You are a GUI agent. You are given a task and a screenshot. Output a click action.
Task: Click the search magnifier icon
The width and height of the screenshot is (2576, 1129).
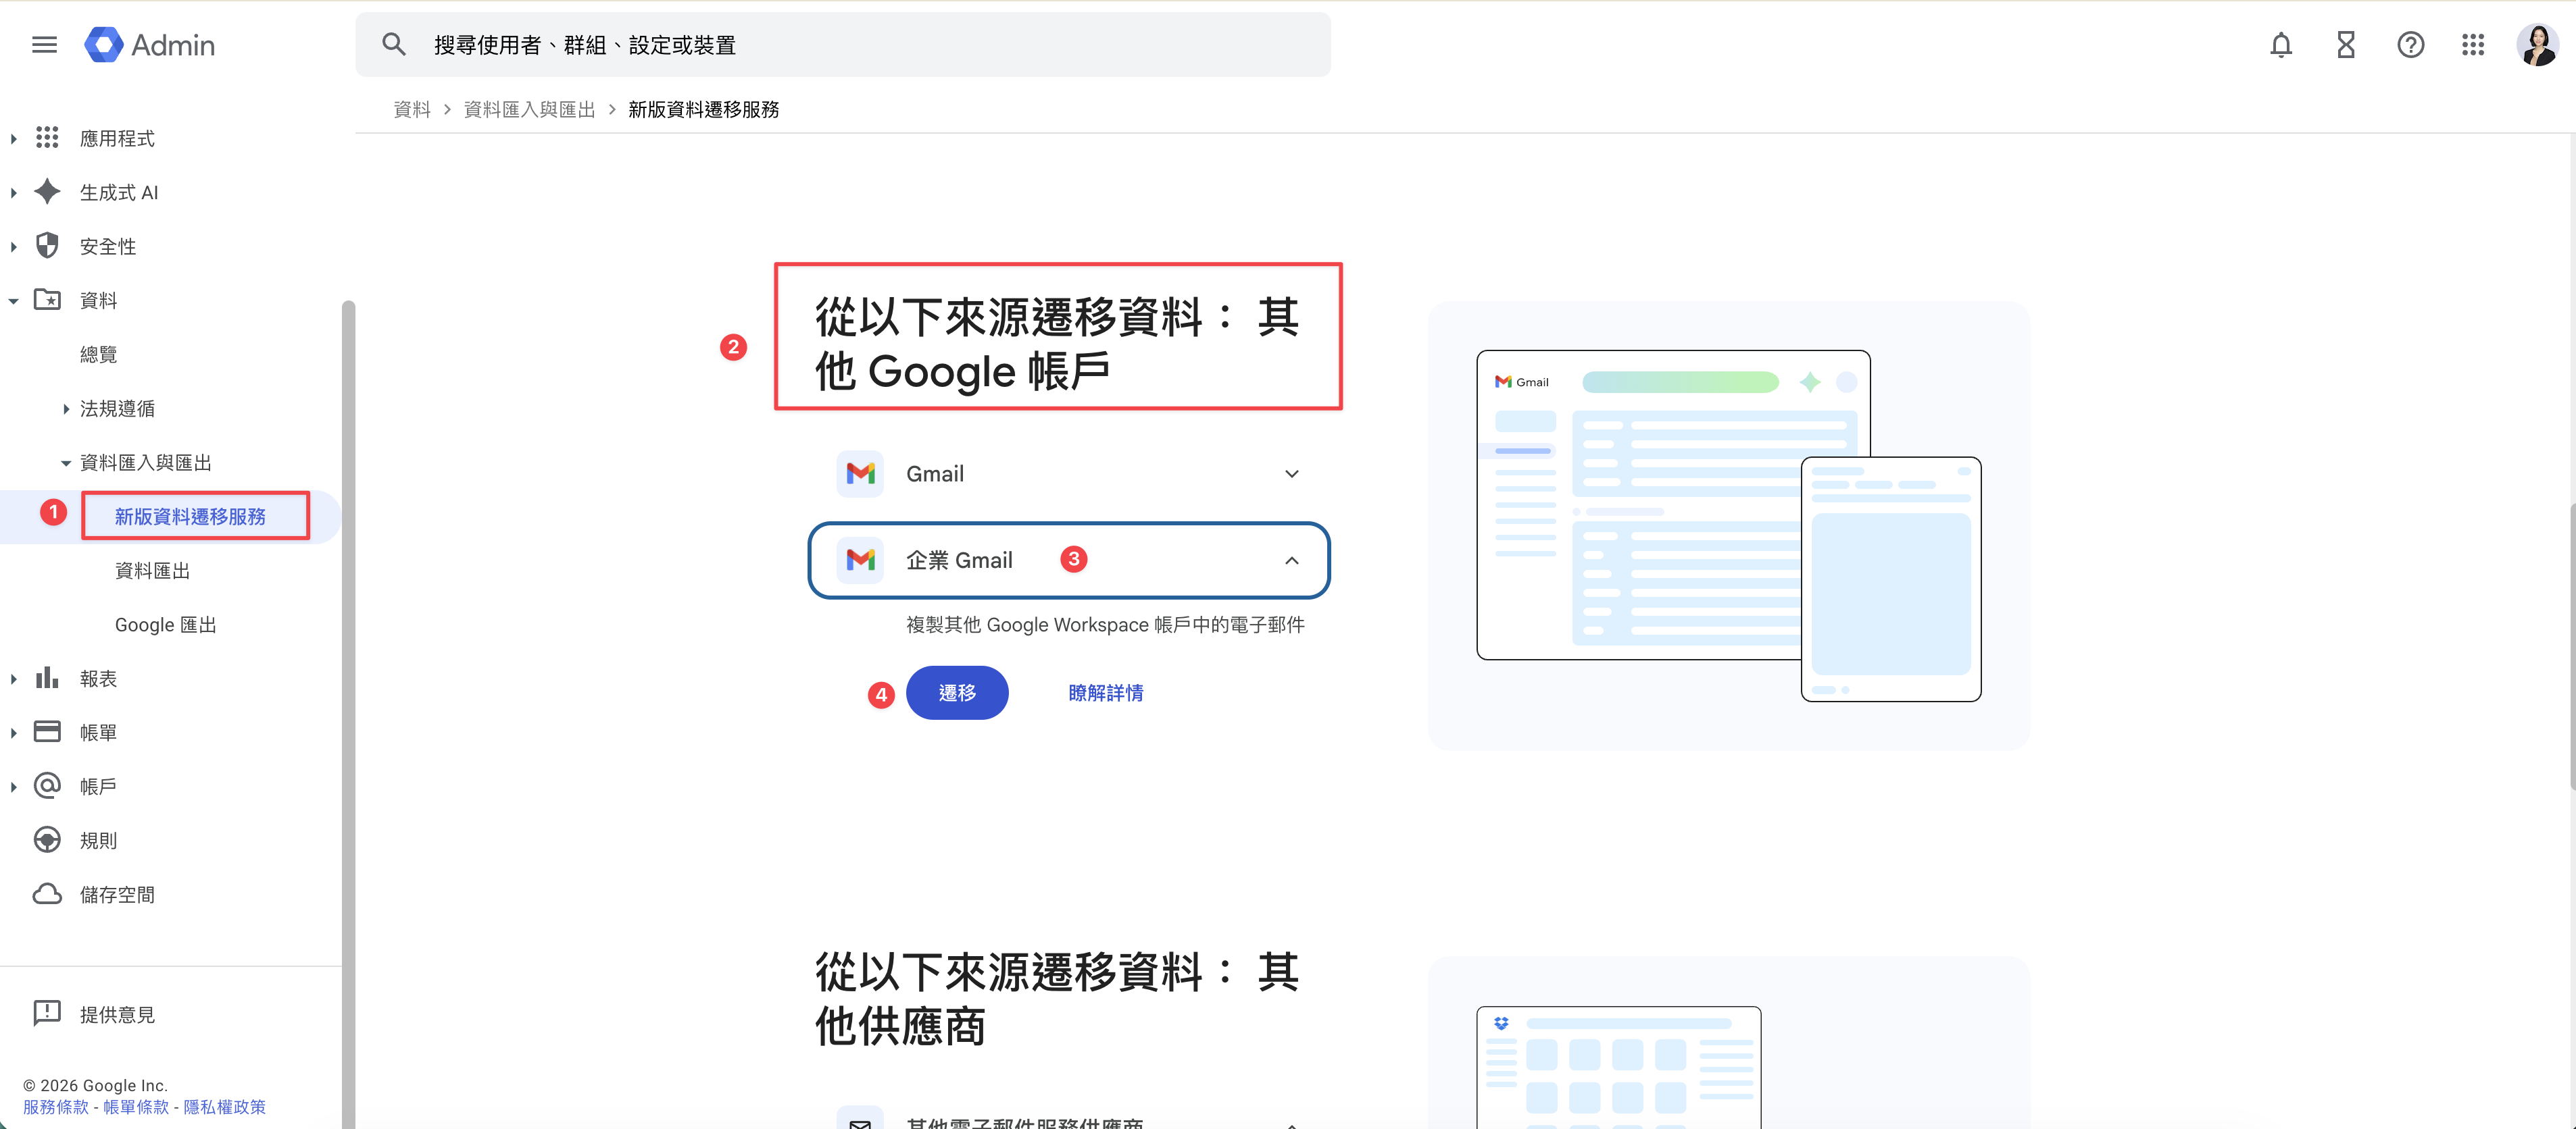[394, 45]
